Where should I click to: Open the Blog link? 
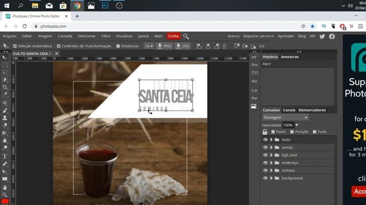tap(302, 36)
